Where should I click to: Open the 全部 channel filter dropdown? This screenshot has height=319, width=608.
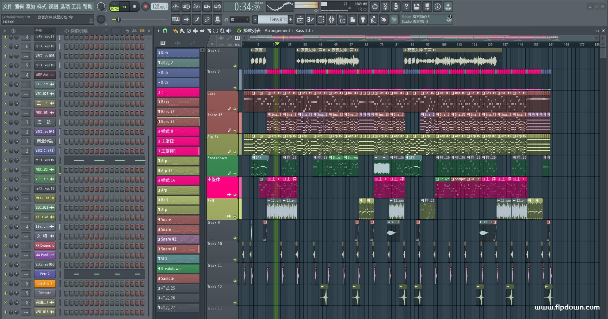pyautogui.click(x=44, y=31)
